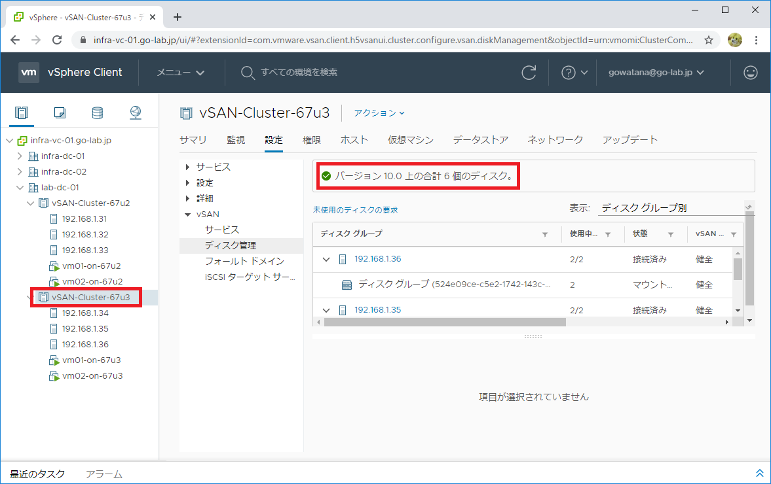Switch to アップデート tab
The width and height of the screenshot is (771, 484).
(x=630, y=140)
